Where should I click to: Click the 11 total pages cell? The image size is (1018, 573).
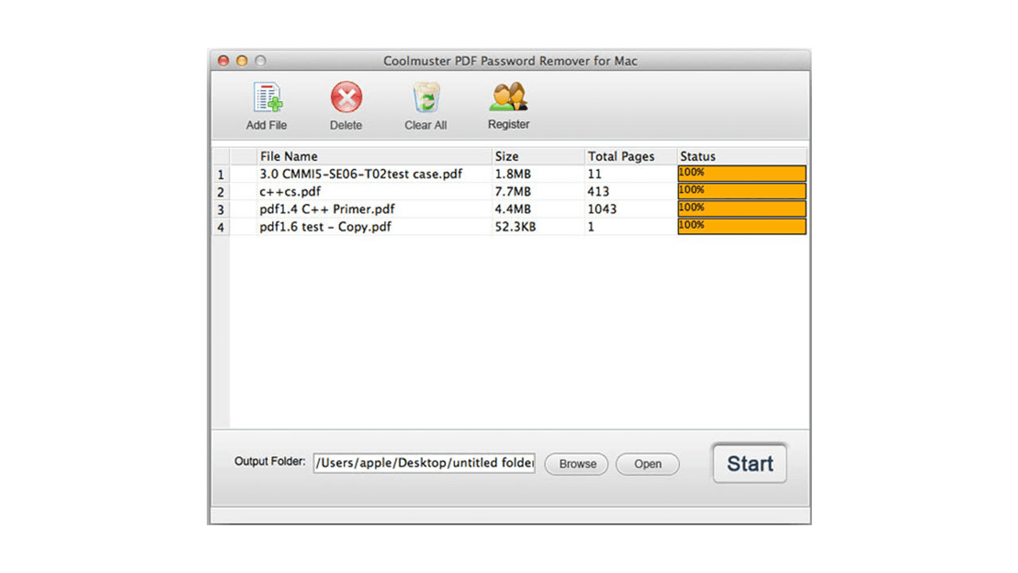631,173
